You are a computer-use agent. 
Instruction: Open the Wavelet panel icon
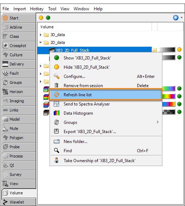[5, 202]
